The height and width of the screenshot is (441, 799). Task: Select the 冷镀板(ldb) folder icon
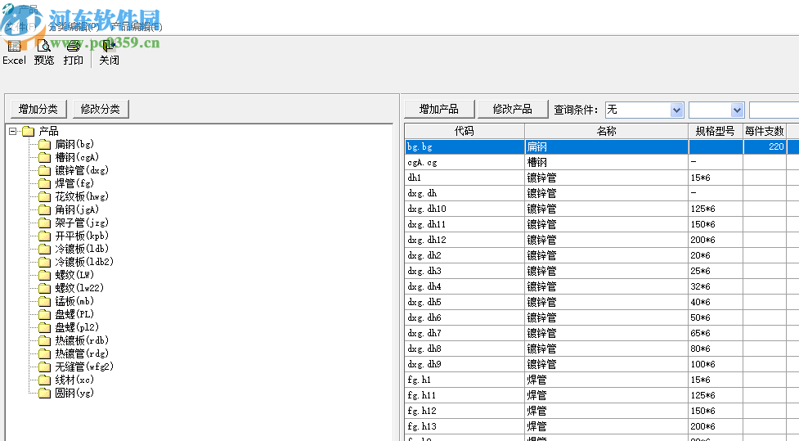click(45, 250)
